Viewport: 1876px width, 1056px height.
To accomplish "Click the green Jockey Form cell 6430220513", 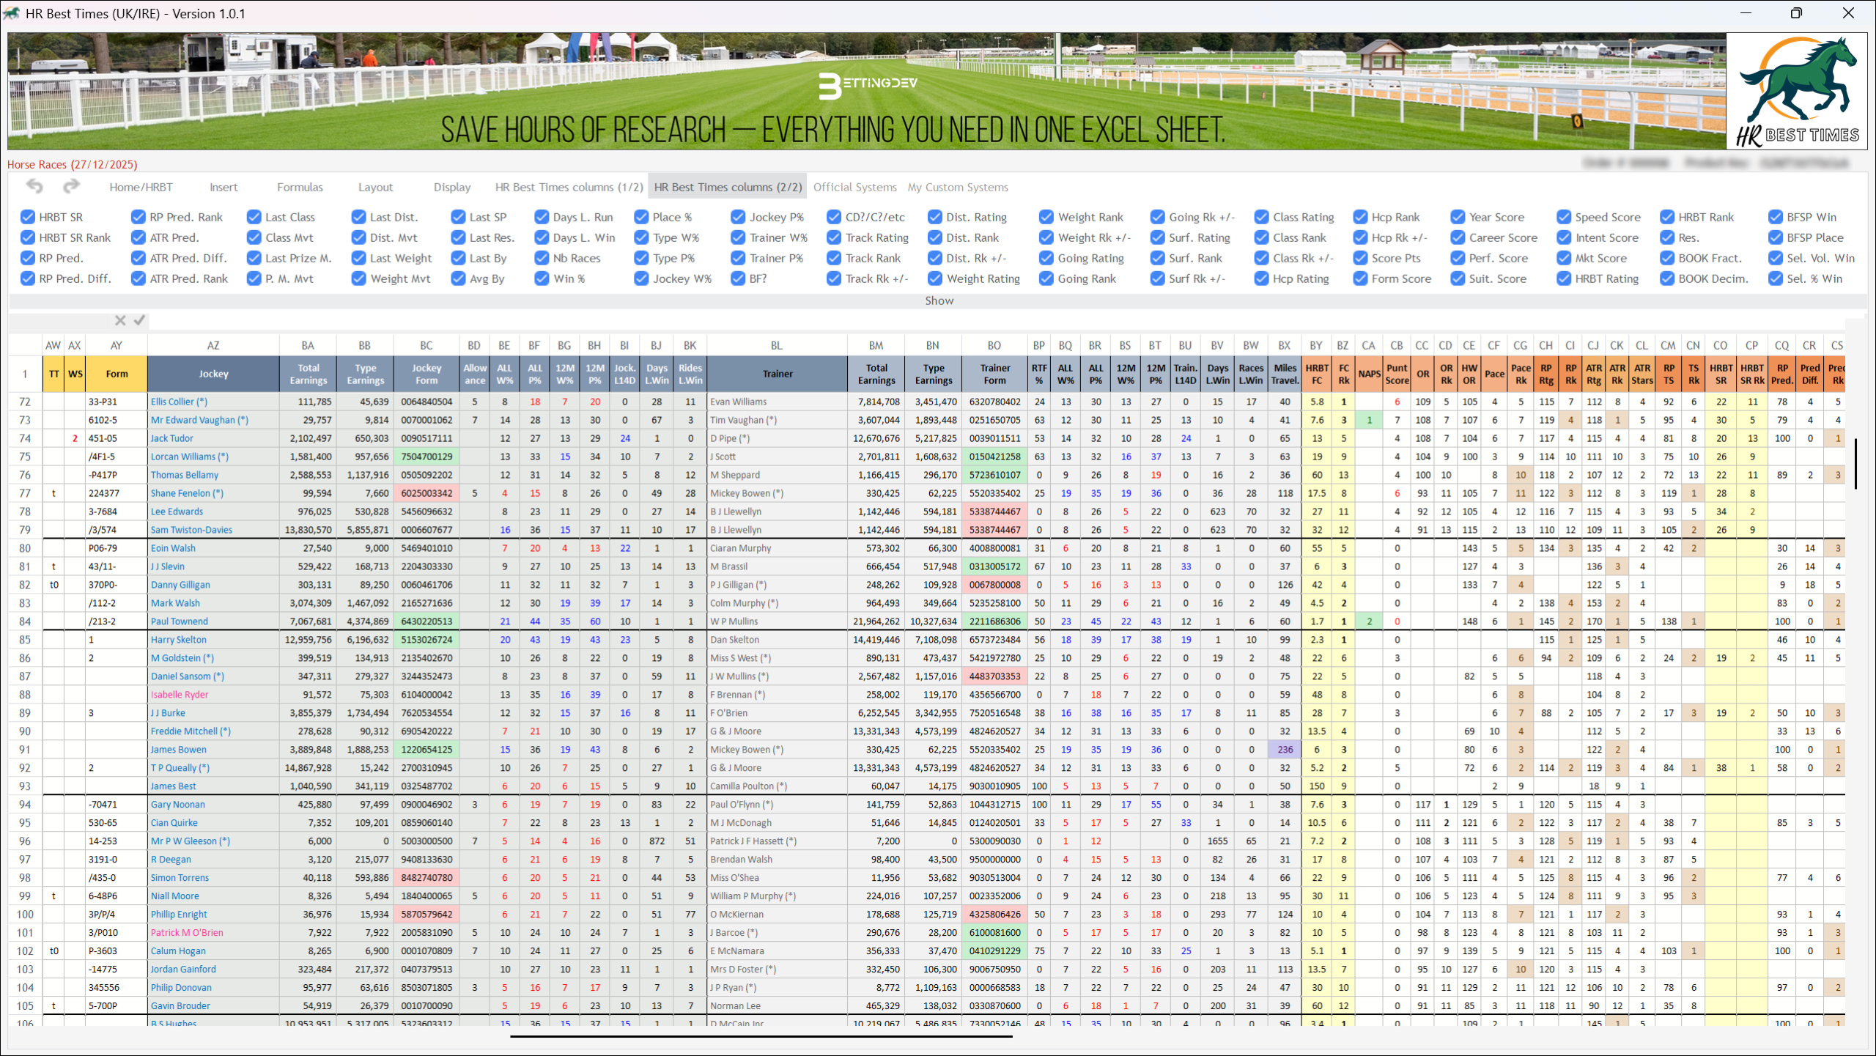I will pos(426,621).
